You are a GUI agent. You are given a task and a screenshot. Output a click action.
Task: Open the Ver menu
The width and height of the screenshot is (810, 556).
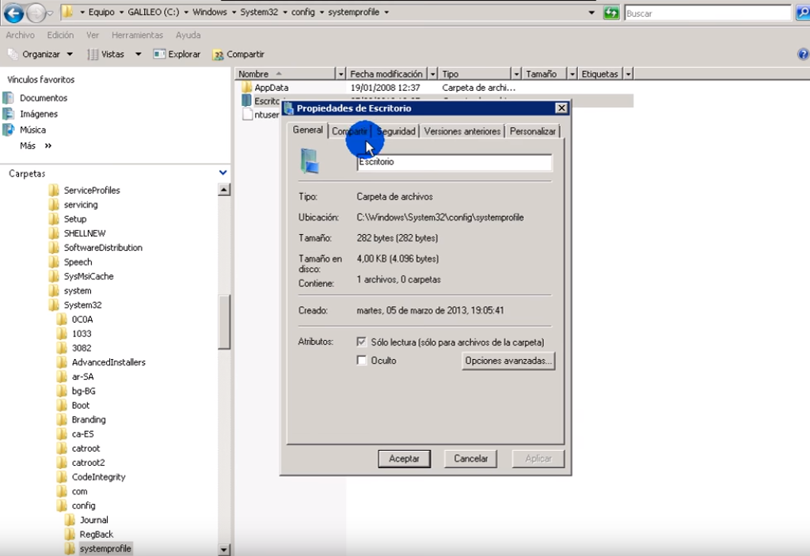[93, 35]
